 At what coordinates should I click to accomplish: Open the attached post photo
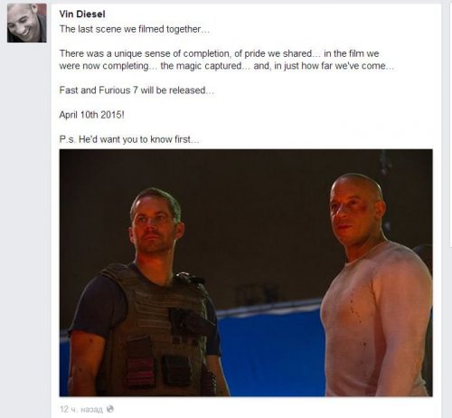coord(246,272)
